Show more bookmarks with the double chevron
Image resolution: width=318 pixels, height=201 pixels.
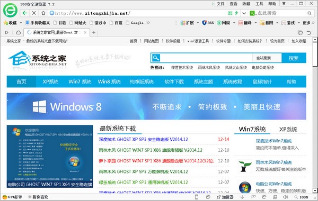tap(148, 23)
